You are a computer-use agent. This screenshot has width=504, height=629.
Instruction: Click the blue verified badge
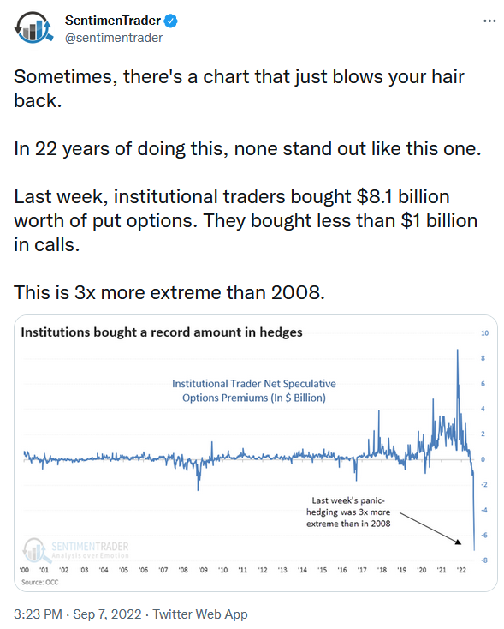[x=171, y=21]
